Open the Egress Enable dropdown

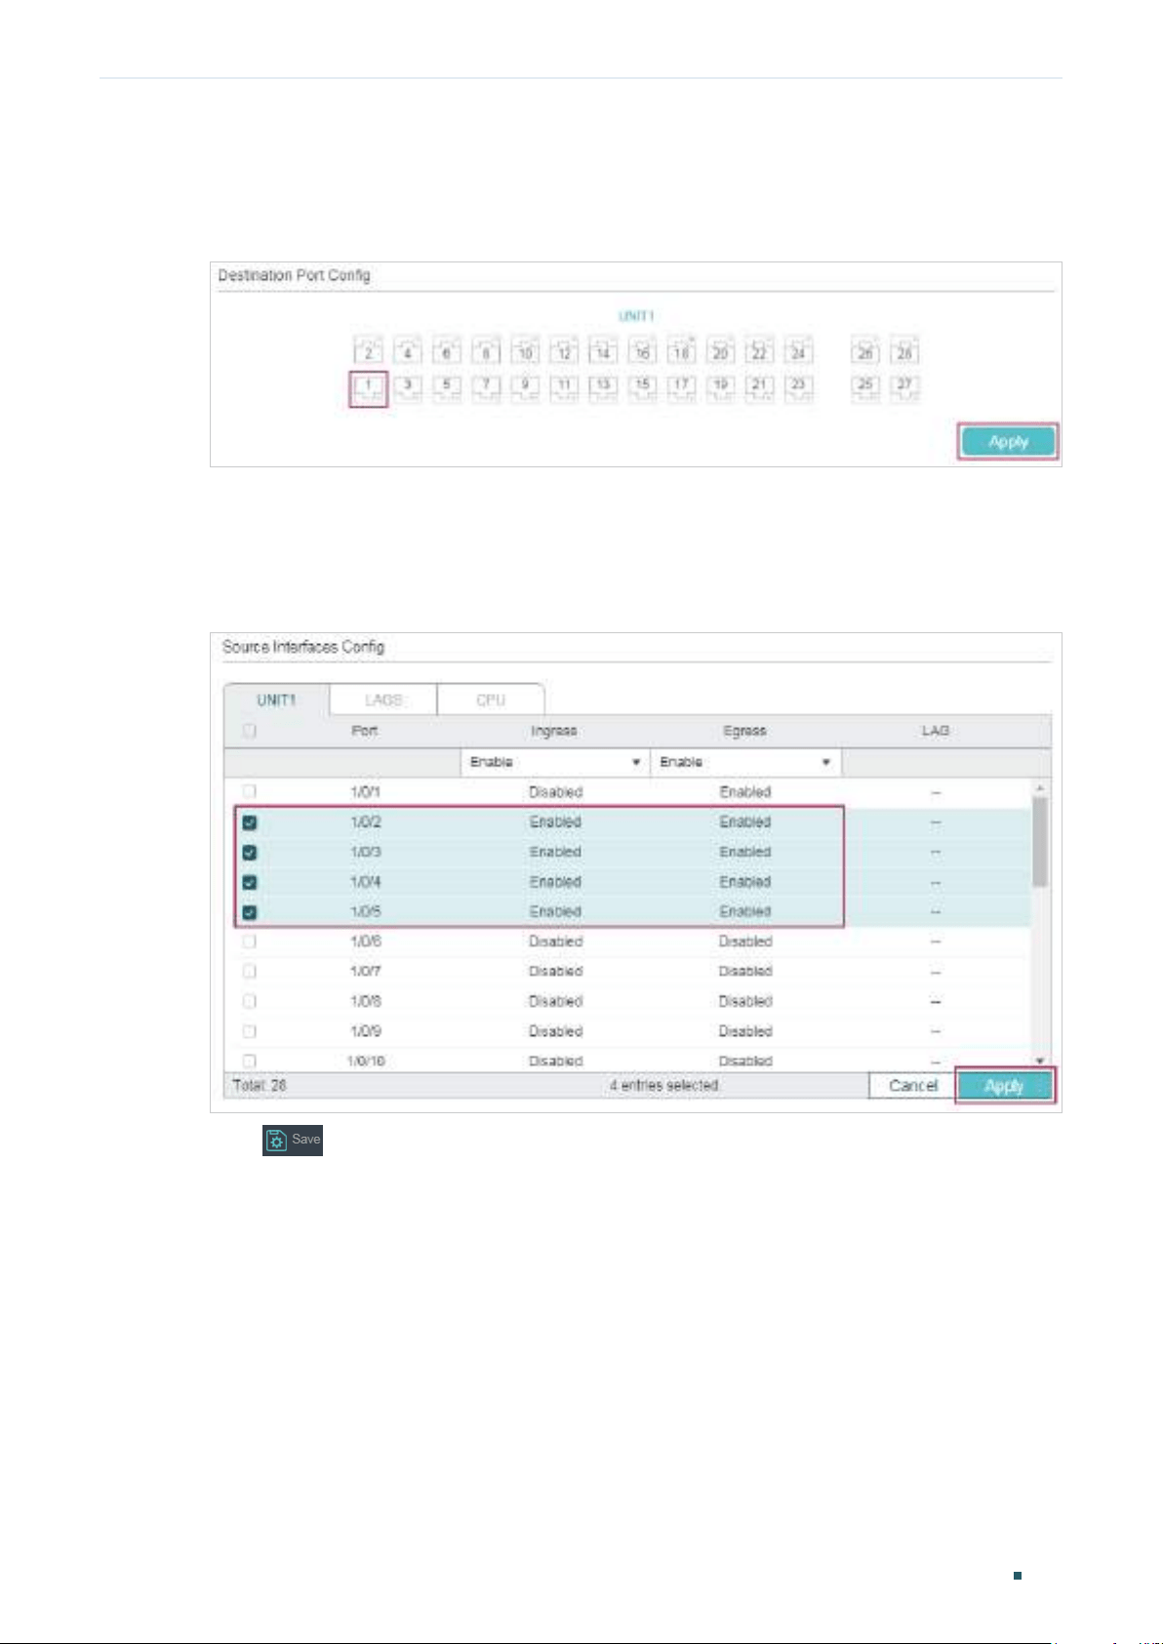[745, 762]
